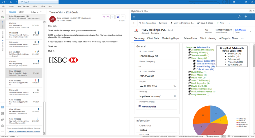Open the email's more actions ellipsis
The width and height of the screenshot is (255, 138).
123,17
